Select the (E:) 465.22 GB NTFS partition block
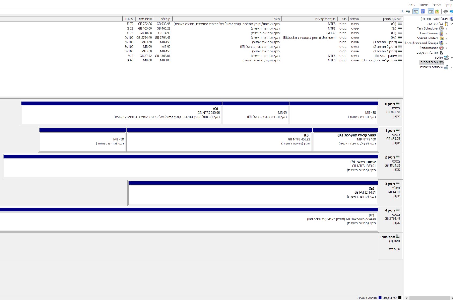Screen dimensions: 453x300 click(x=219, y=140)
